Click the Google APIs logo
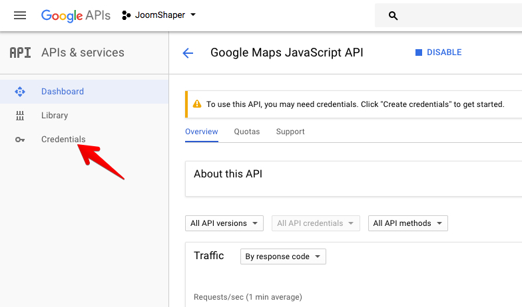This screenshot has height=307, width=522. (x=76, y=15)
